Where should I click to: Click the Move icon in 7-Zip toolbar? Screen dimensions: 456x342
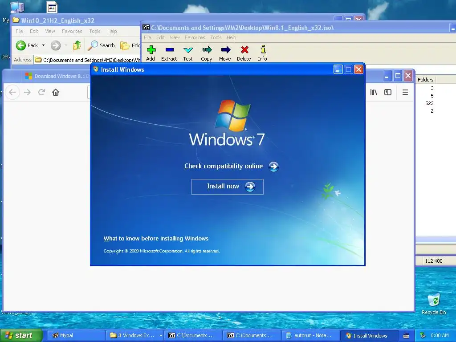(x=225, y=50)
